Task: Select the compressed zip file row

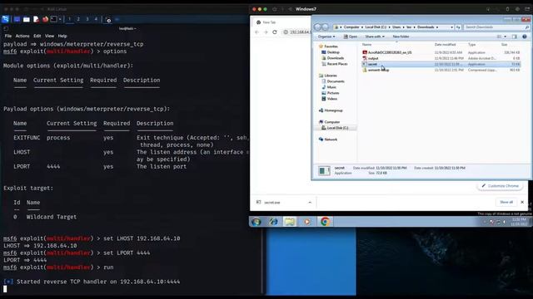Action: tap(441, 70)
